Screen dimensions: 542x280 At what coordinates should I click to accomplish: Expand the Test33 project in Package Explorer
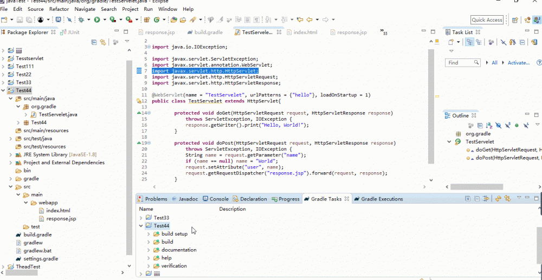(x=3, y=82)
